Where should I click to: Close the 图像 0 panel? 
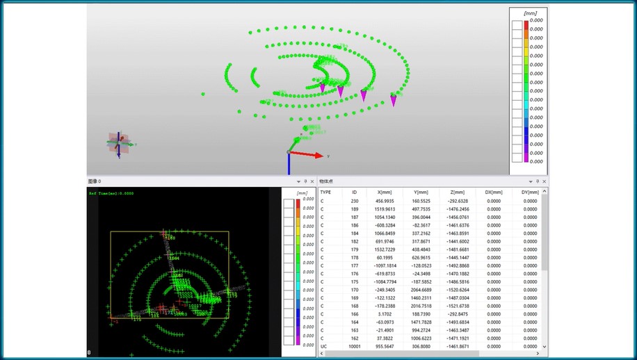coord(312,181)
